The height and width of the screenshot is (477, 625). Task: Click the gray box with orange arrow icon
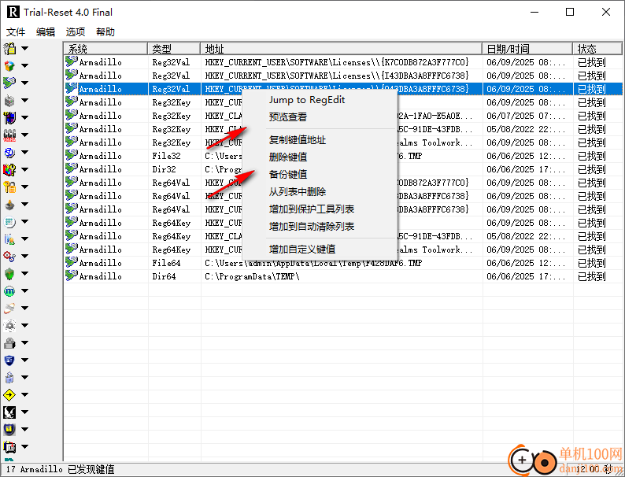[9, 205]
